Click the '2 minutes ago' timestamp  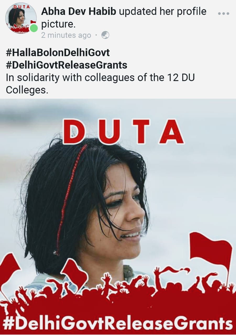point(66,35)
